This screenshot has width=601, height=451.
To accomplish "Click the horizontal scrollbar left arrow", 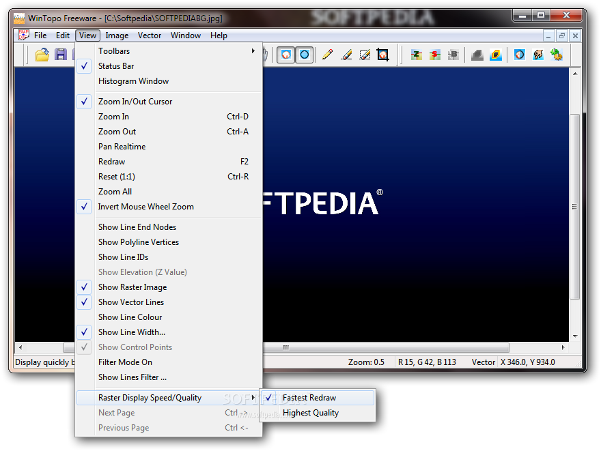I will click(20, 347).
